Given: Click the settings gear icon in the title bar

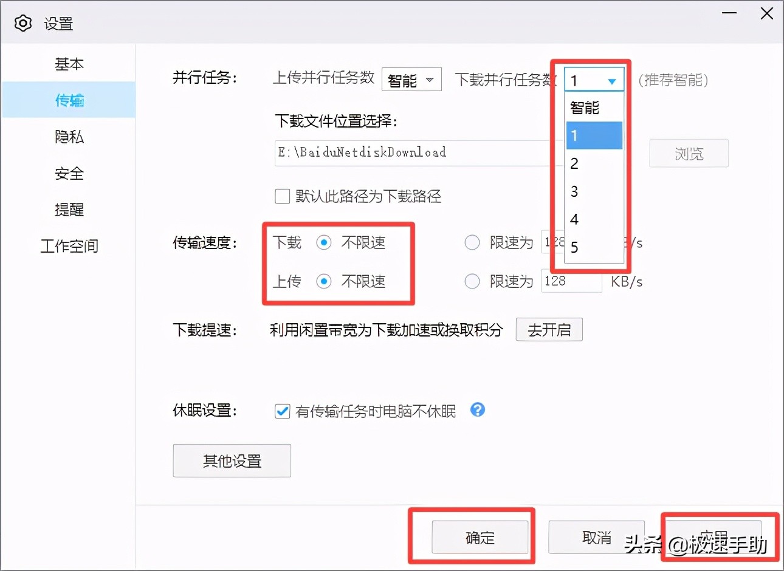Looking at the screenshot, I should coord(22,23).
